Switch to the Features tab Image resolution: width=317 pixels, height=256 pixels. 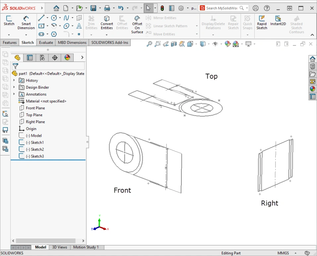pos(10,43)
